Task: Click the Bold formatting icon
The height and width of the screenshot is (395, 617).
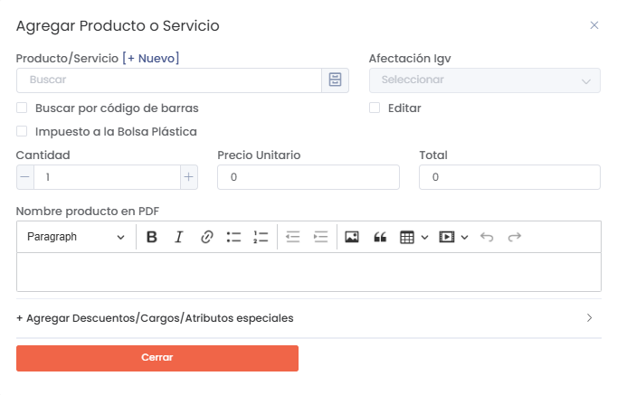Action: (152, 237)
